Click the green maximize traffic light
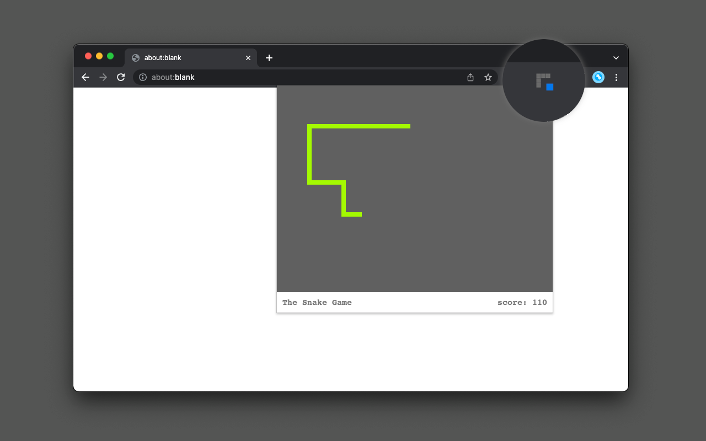 110,56
